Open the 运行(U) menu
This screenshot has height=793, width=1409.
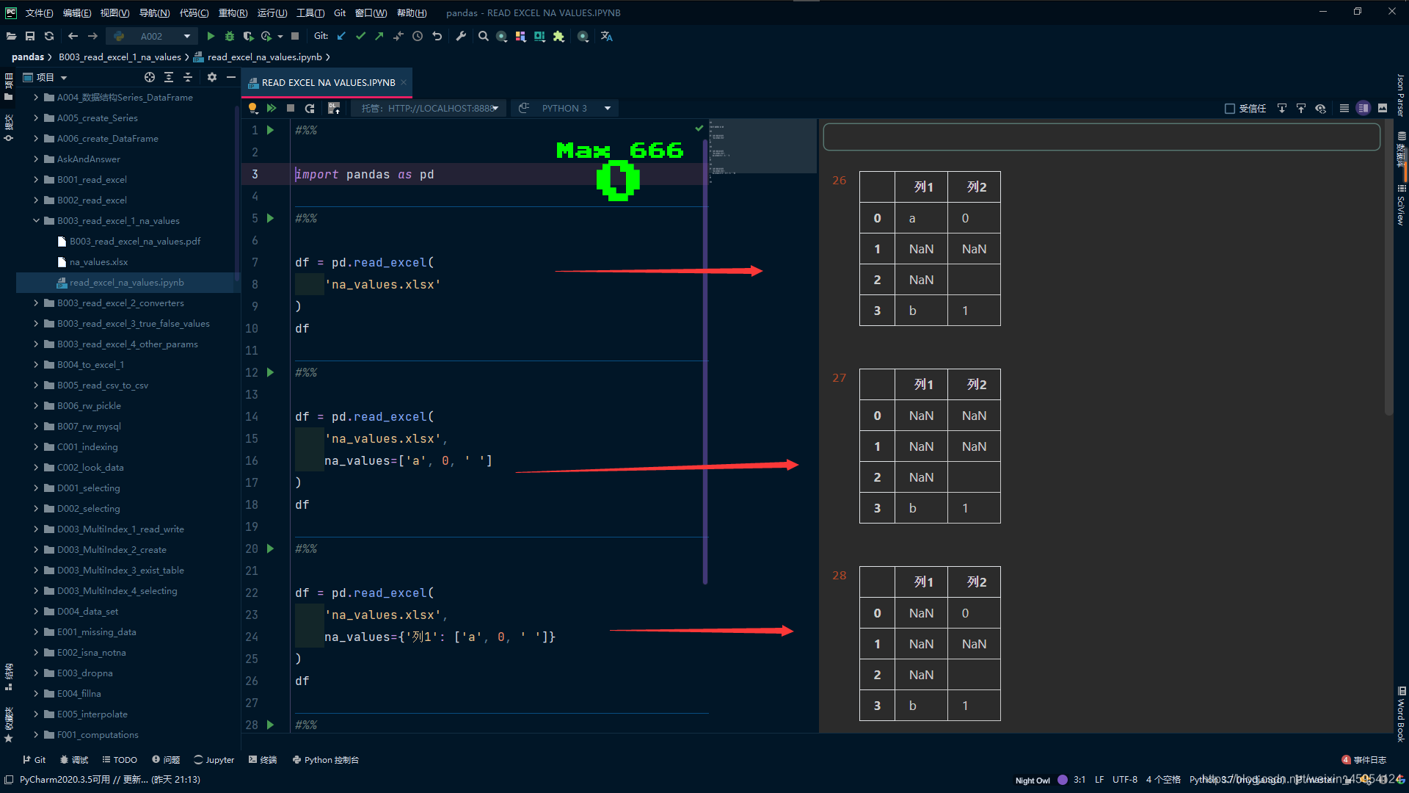(272, 12)
